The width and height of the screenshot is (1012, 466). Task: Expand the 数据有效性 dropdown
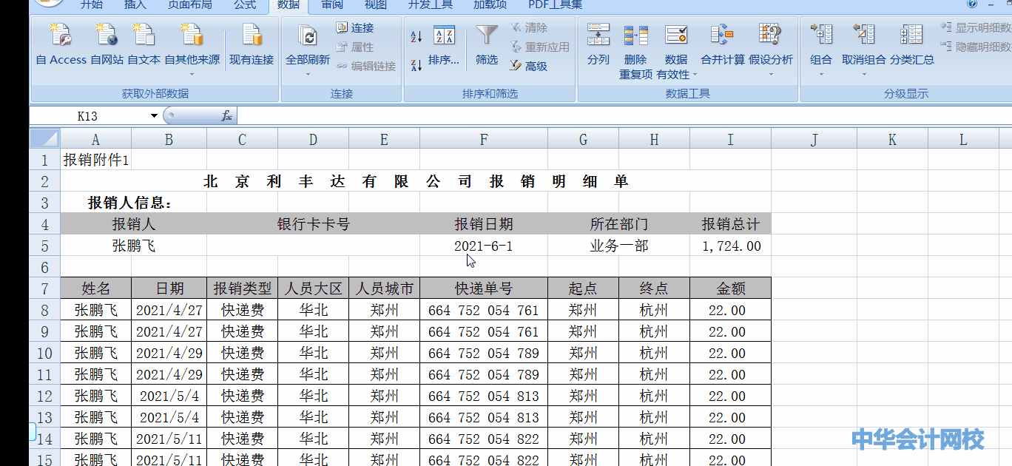click(695, 75)
